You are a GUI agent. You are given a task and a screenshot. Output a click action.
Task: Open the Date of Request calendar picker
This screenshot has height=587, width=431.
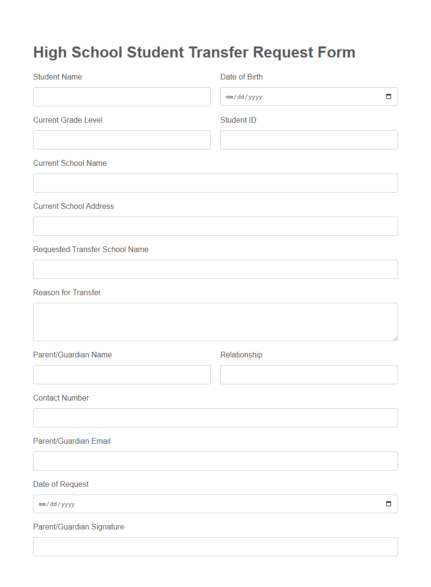pyautogui.click(x=388, y=504)
